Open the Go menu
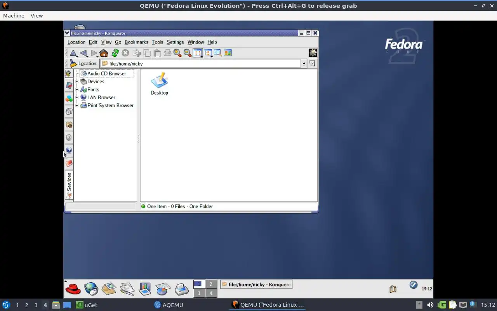 tap(118, 42)
